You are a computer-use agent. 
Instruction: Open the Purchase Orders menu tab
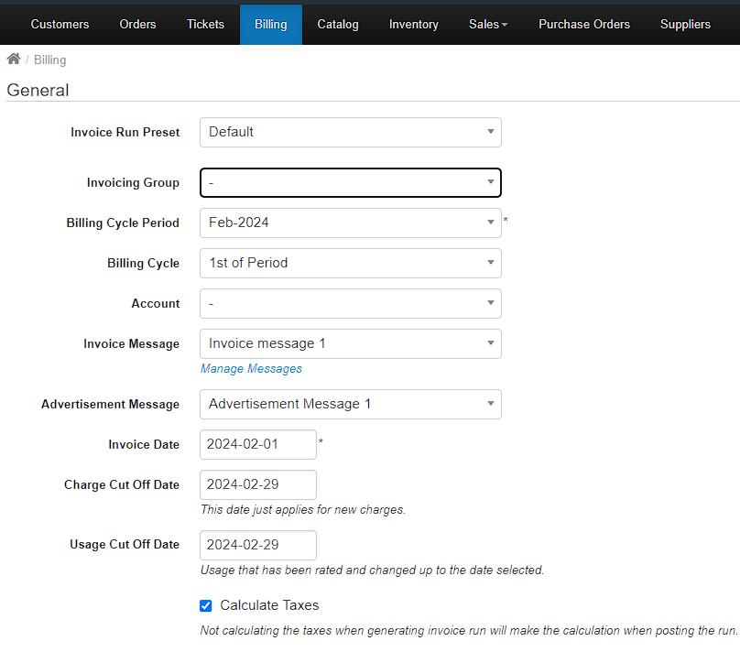click(583, 25)
